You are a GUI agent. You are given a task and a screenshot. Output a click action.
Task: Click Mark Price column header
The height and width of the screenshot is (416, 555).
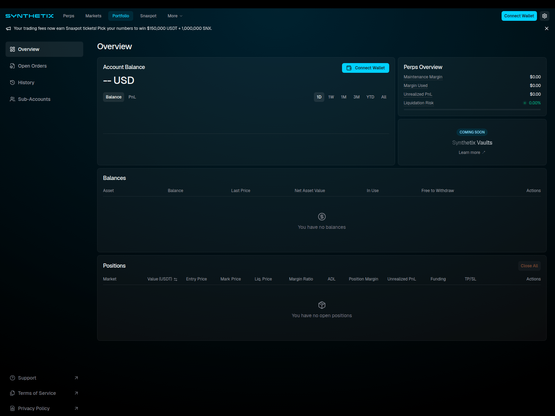pyautogui.click(x=231, y=279)
